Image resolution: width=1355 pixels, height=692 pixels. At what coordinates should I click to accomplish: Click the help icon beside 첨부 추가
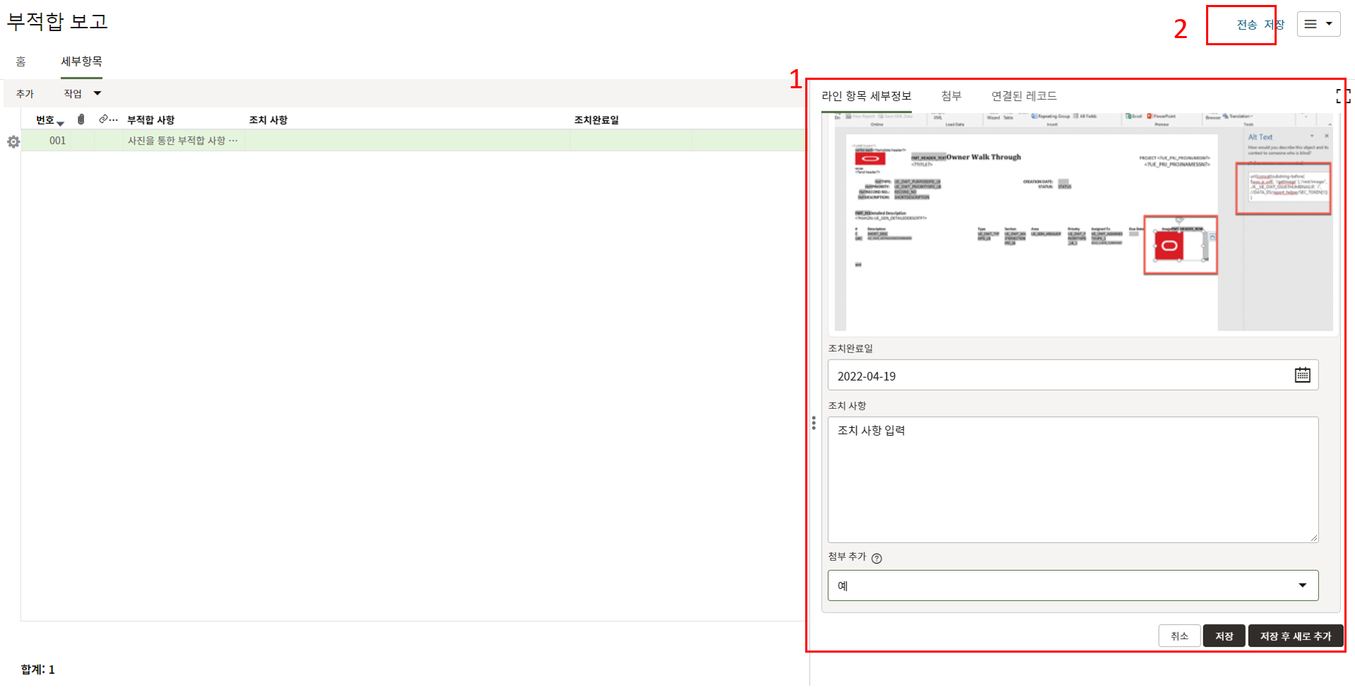[877, 559]
